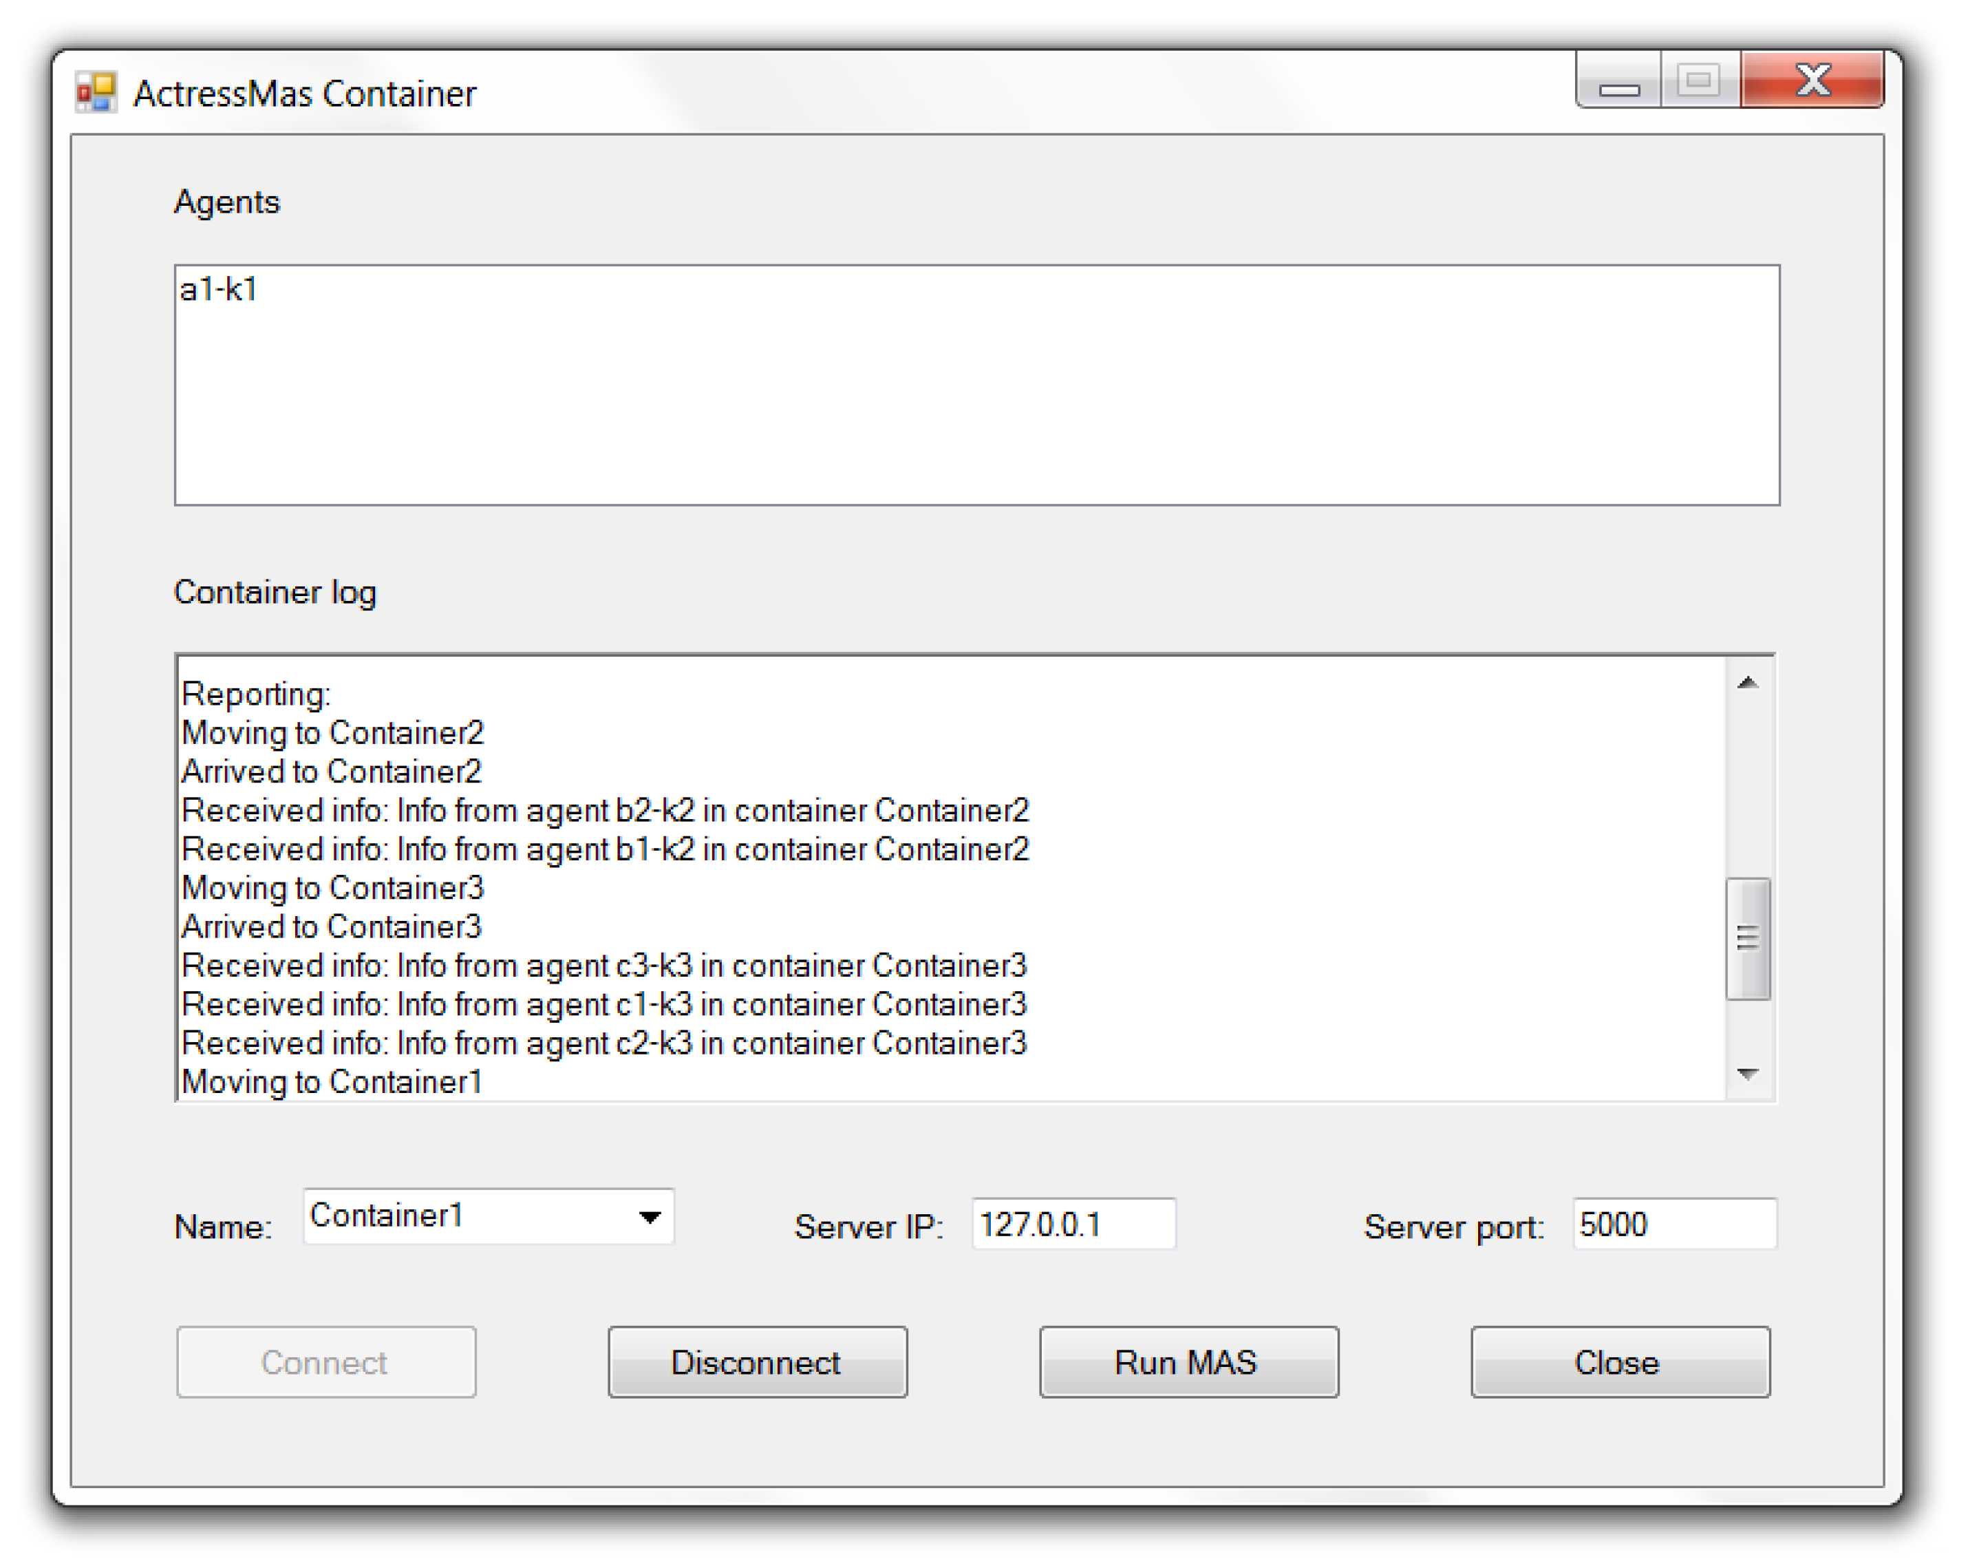Select agent a1-k1 in Agents list

click(x=219, y=289)
